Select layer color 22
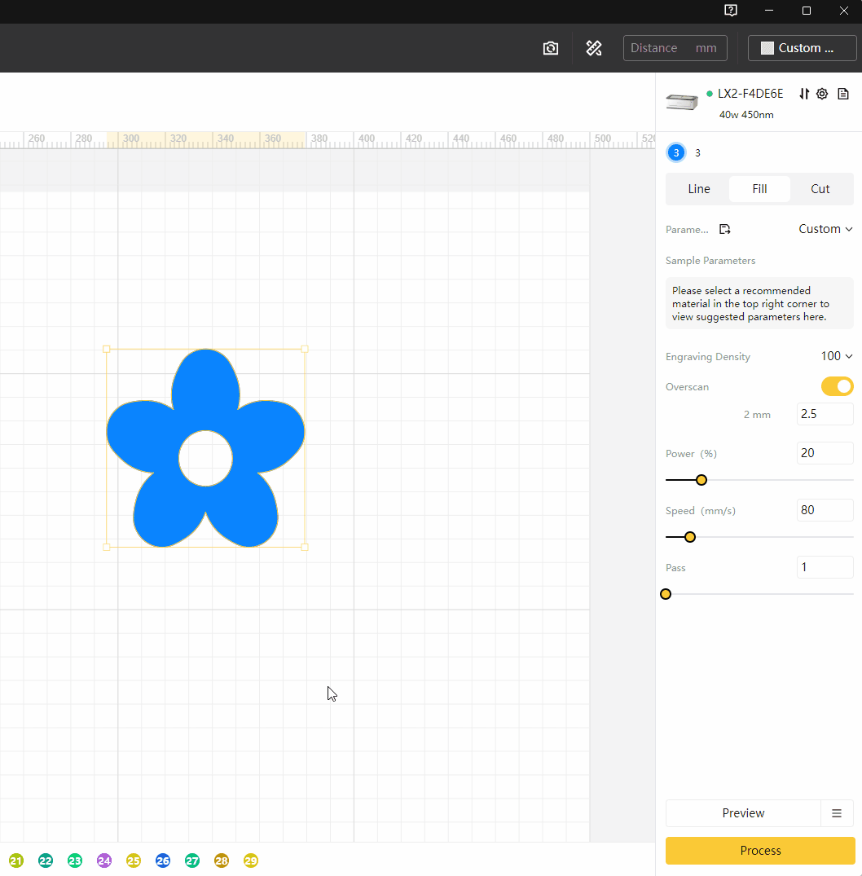Screen dimensions: 862x876 tap(46, 861)
